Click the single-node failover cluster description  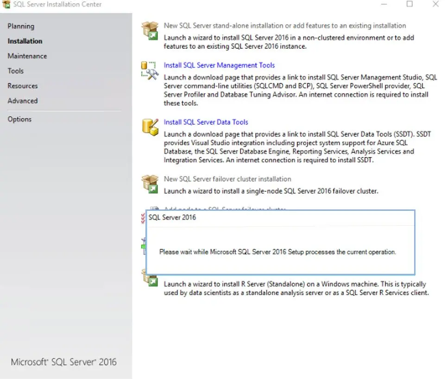[271, 191]
